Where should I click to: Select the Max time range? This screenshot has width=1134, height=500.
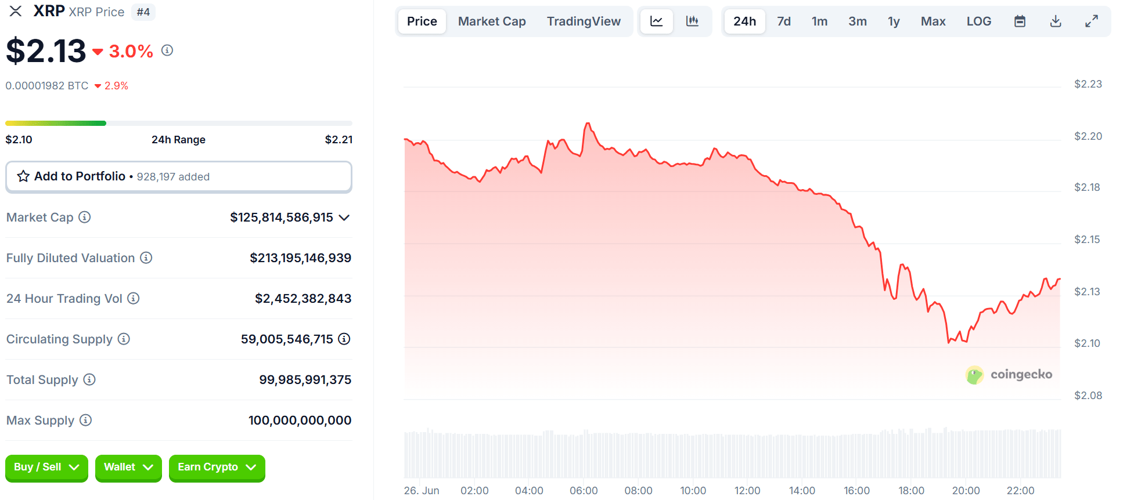(933, 21)
